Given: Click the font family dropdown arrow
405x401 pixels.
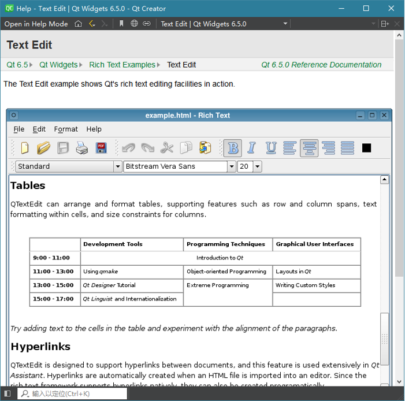Looking at the screenshot, I should (232, 166).
